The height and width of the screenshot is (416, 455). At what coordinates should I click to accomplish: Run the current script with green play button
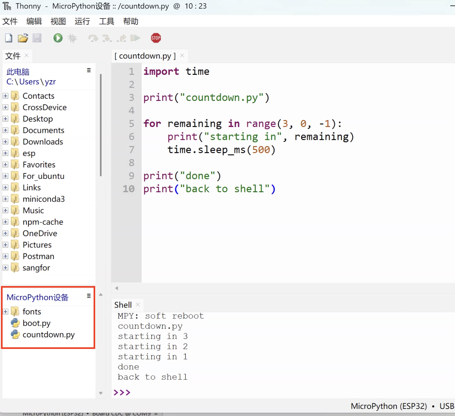coord(58,38)
